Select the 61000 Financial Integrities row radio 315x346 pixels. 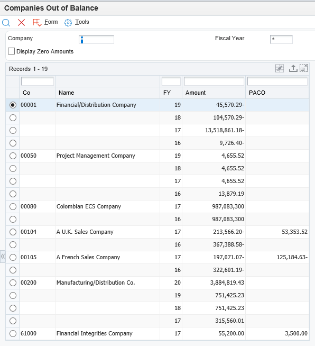coord(13,333)
